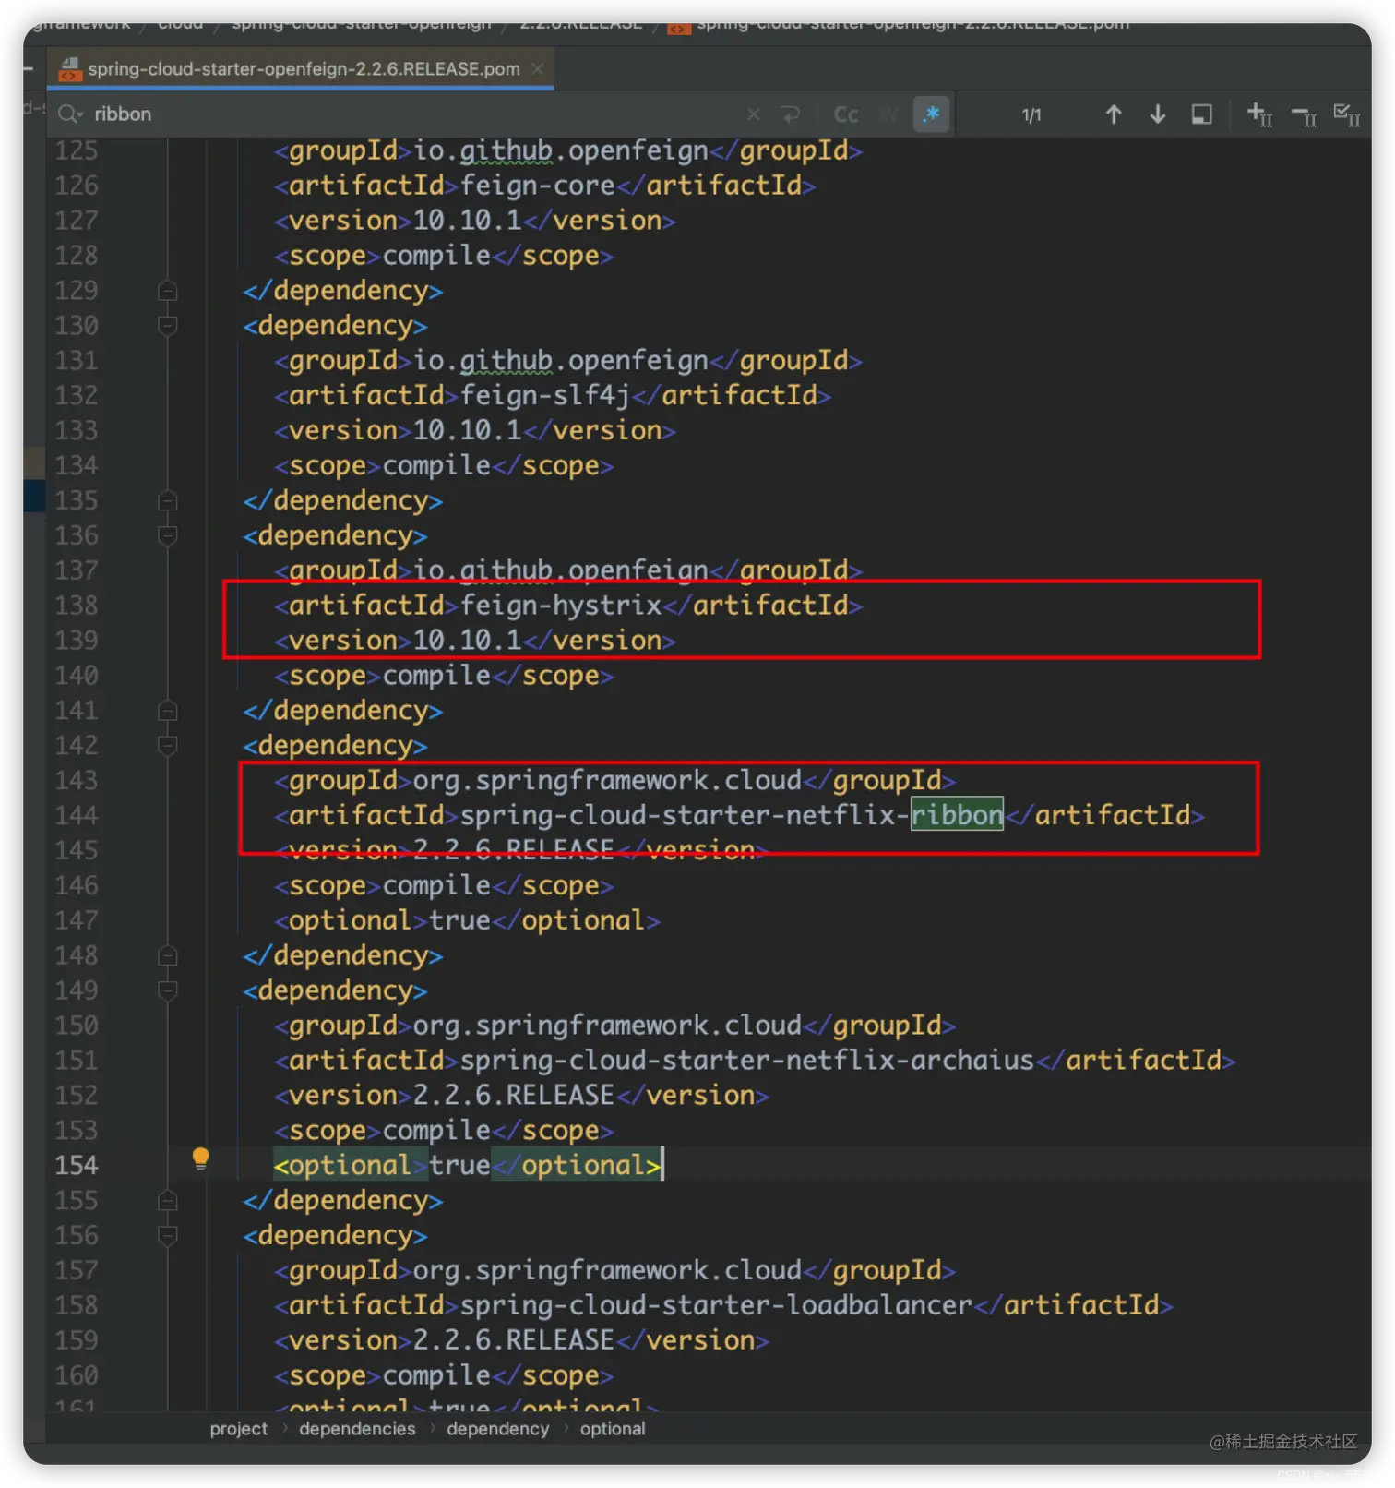Add selection for next occurrence
Image resolution: width=1395 pixels, height=1488 pixels.
(1259, 114)
